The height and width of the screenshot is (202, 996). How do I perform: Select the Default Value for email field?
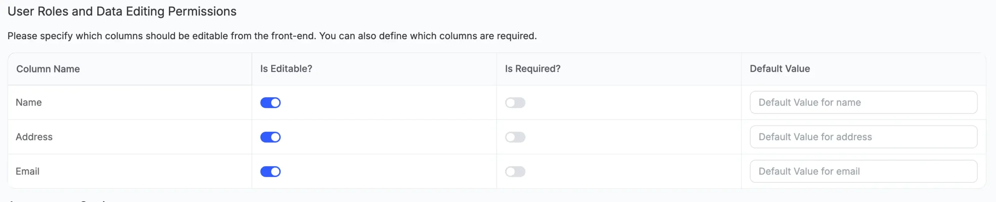pos(863,171)
